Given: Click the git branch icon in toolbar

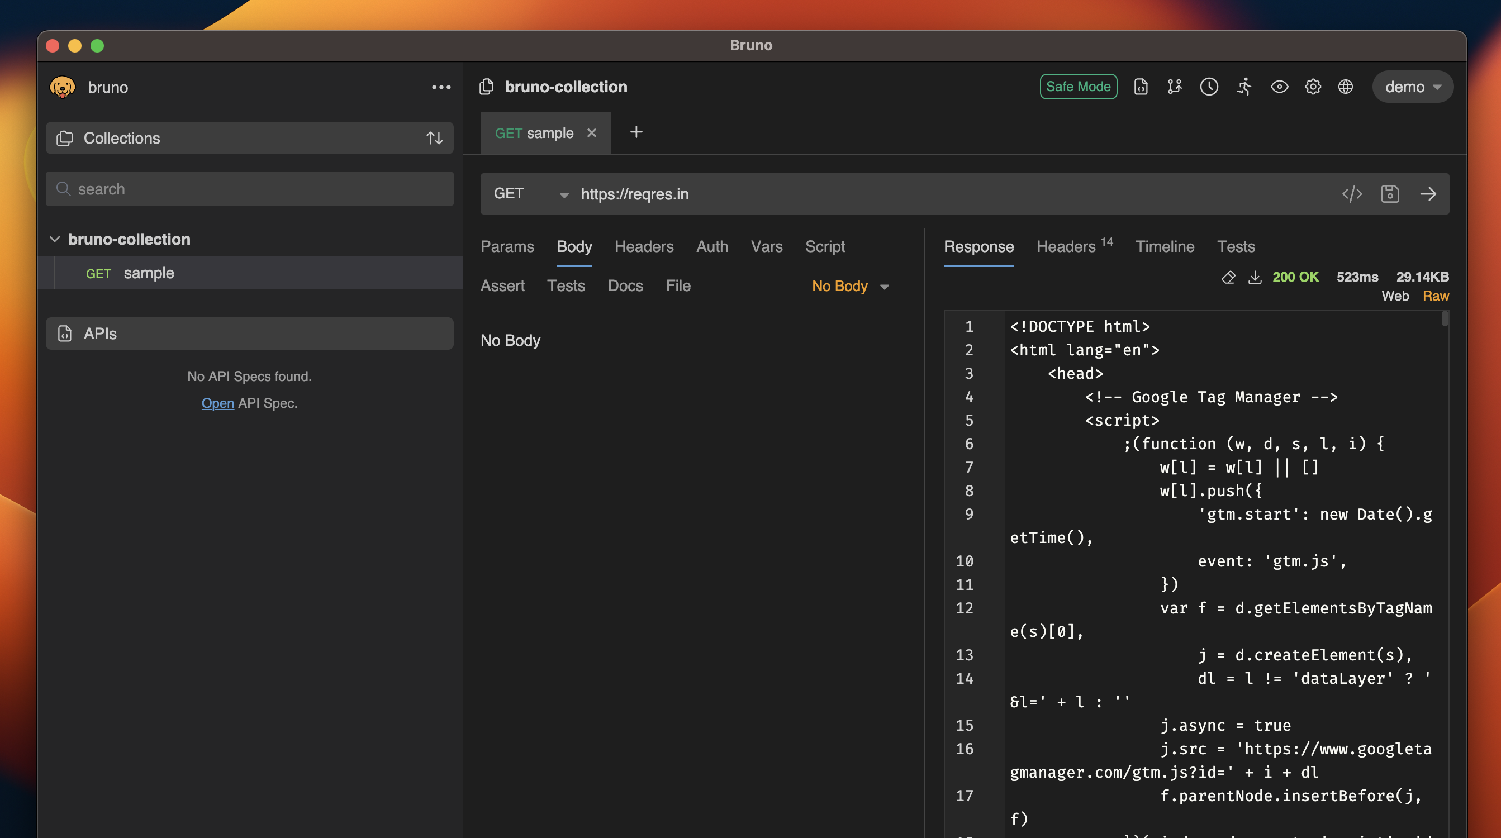Looking at the screenshot, I should (1174, 87).
